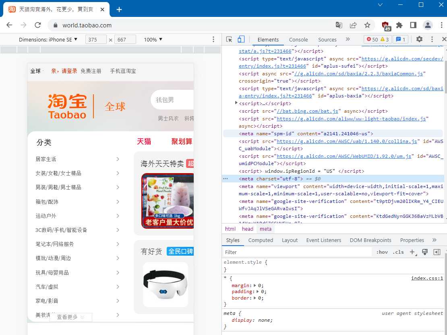The height and width of the screenshot is (335, 447).
Task: Open the Chrome profile avatar
Action: 428,25
